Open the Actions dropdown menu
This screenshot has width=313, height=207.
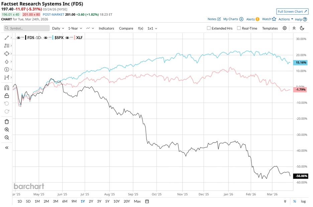coord(286,19)
